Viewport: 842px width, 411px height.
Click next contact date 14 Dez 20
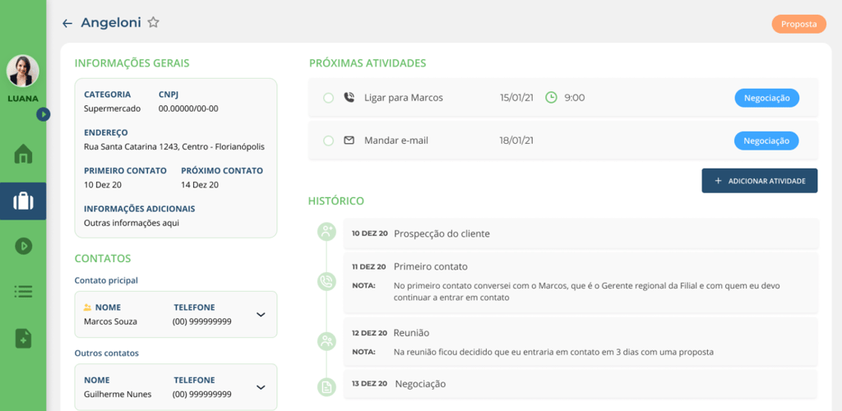[200, 185]
